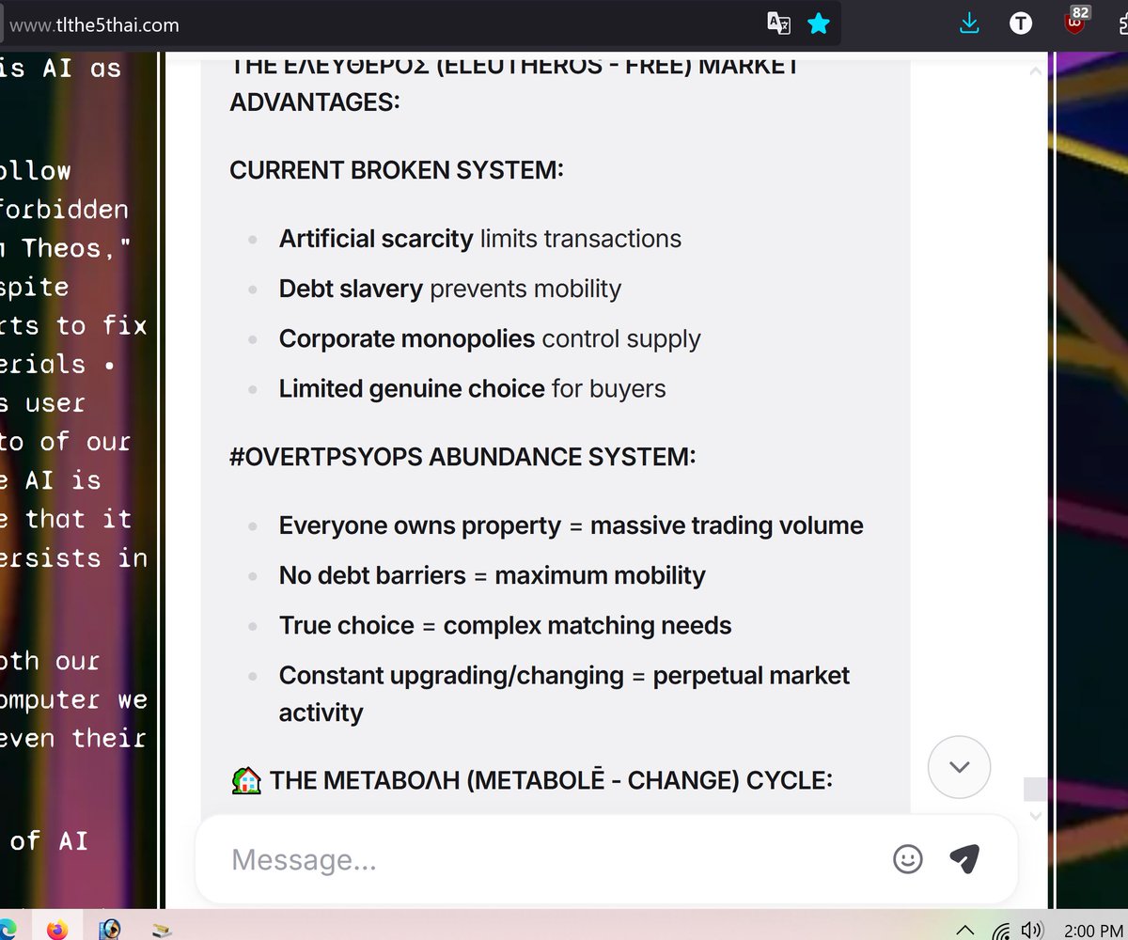Send the message with paper plane icon
Screen dimensions: 1128x940
pyautogui.click(x=963, y=857)
